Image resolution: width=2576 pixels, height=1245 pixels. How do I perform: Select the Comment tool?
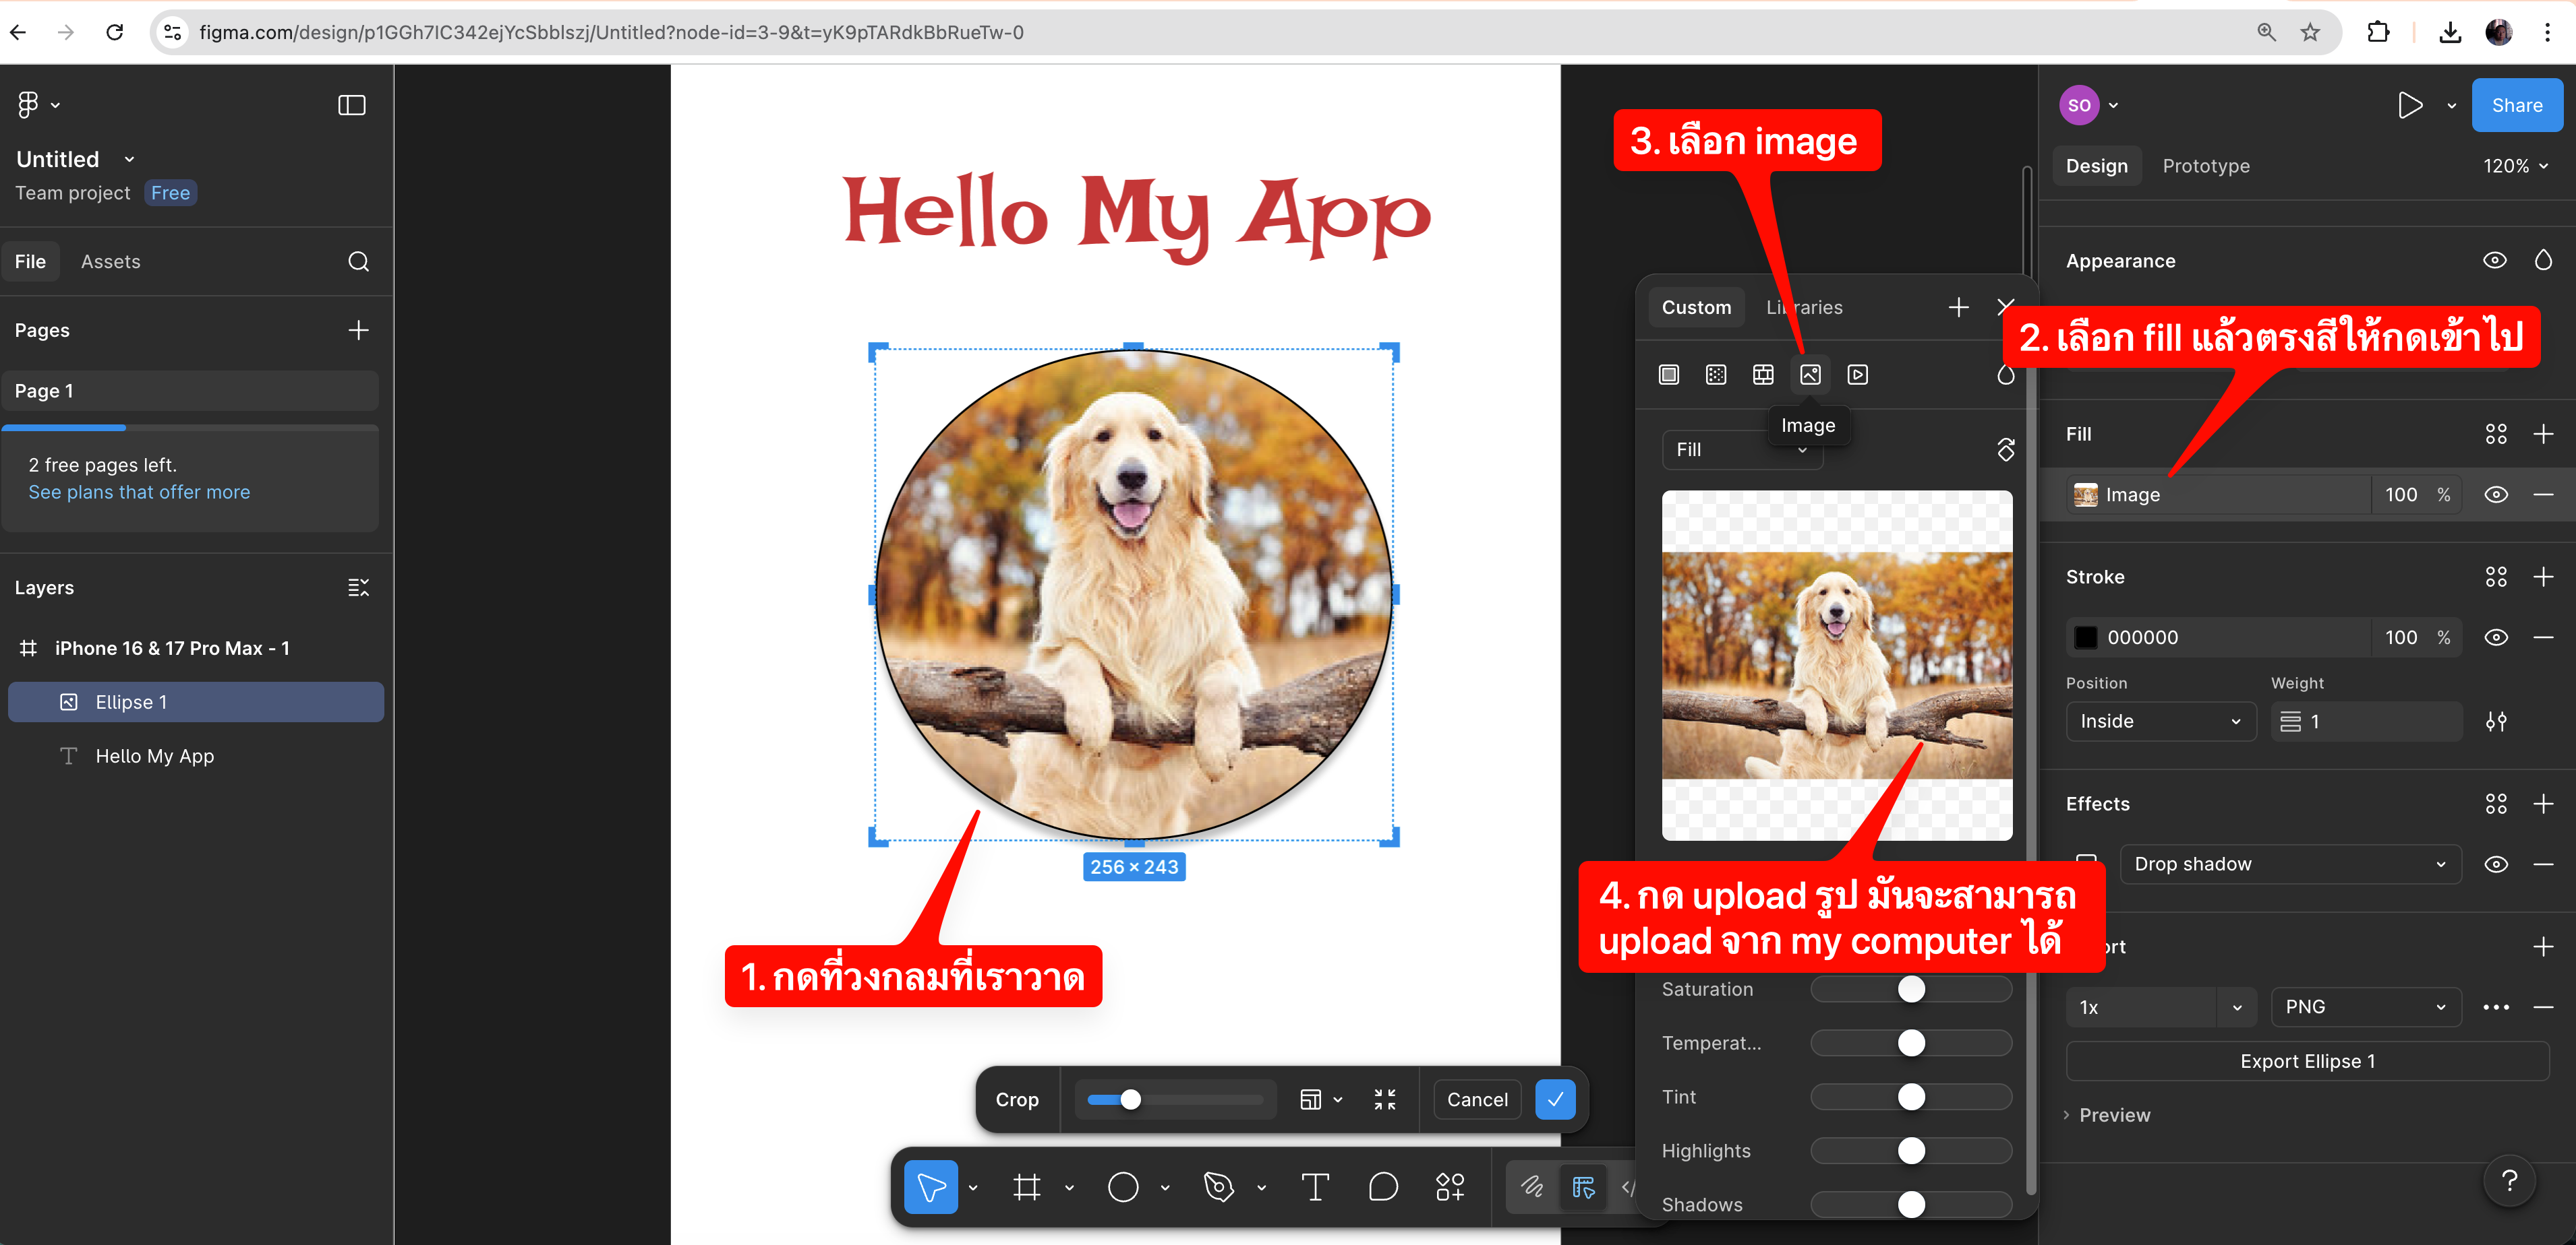pos(1382,1187)
